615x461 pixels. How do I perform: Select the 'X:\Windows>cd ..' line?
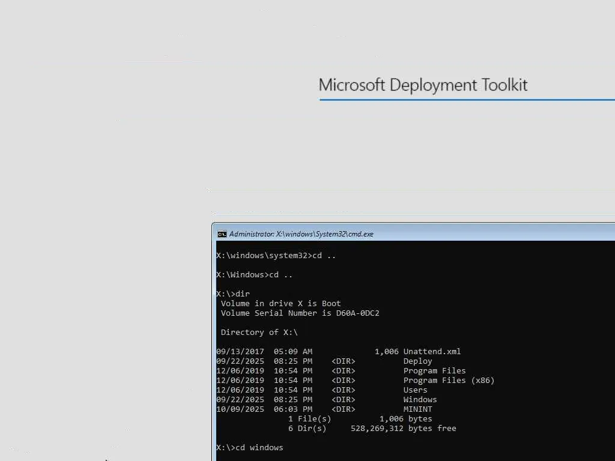[254, 275]
